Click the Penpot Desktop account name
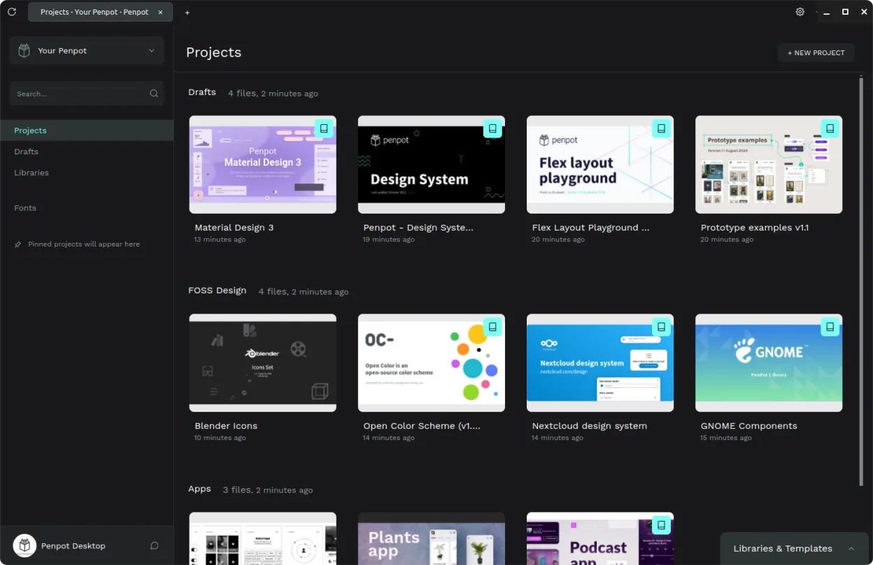The height and width of the screenshot is (565, 873). point(73,546)
